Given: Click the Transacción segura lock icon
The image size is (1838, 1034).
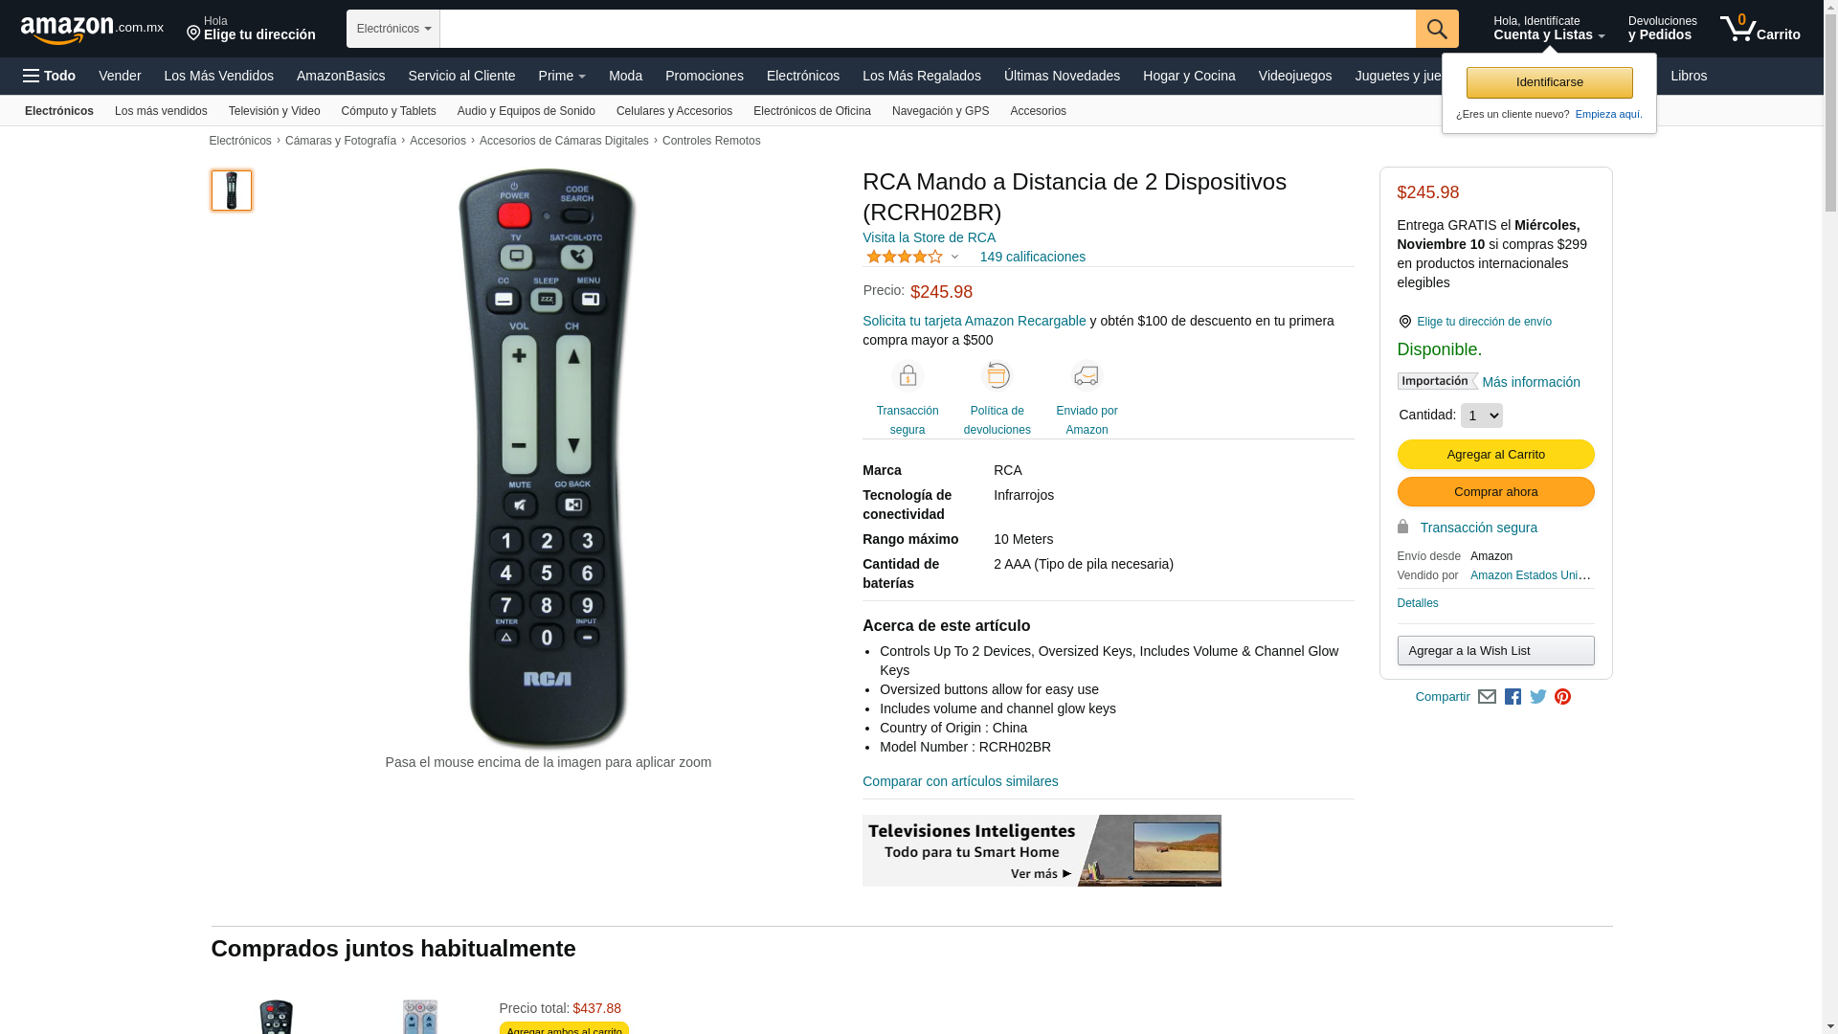Looking at the screenshot, I should coord(907,376).
